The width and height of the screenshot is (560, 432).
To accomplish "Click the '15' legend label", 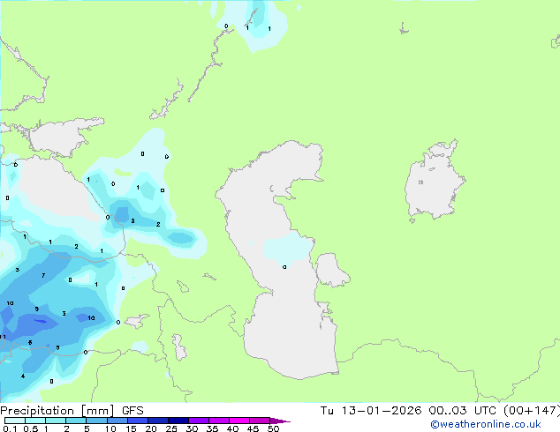I will [131, 428].
